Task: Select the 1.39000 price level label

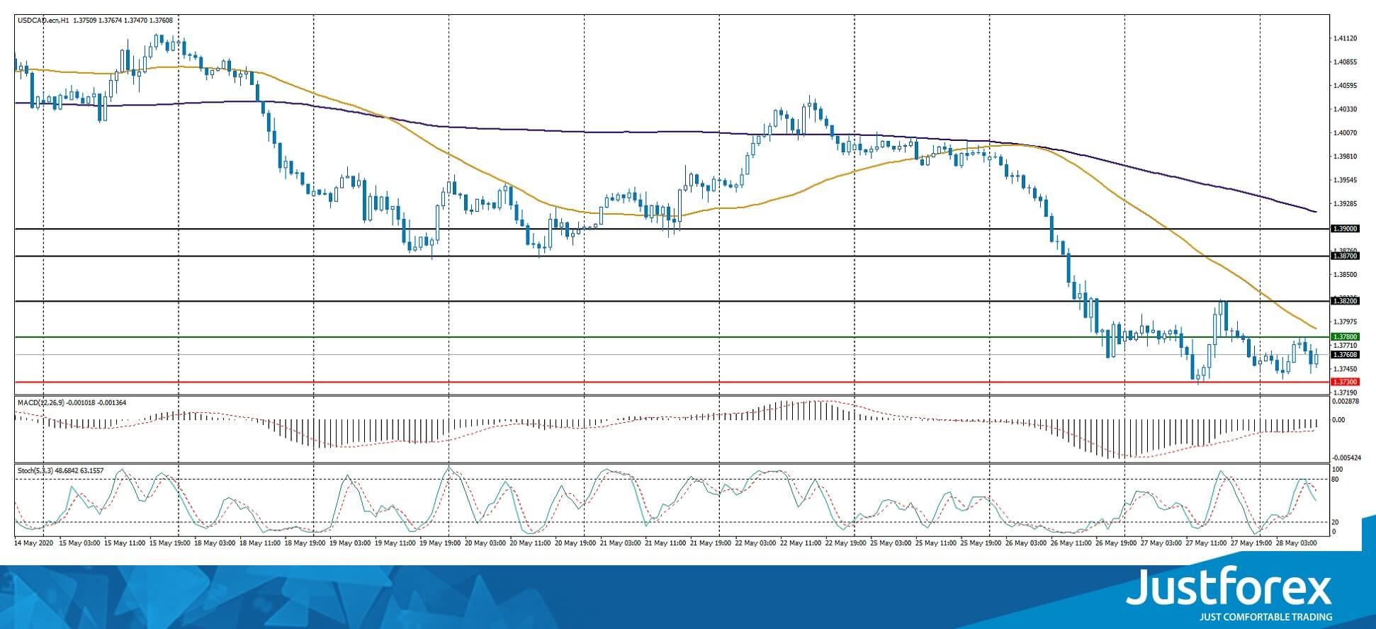Action: click(x=1345, y=229)
